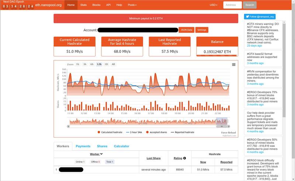
Task: Switch to the Shares tab
Action: 102,146
